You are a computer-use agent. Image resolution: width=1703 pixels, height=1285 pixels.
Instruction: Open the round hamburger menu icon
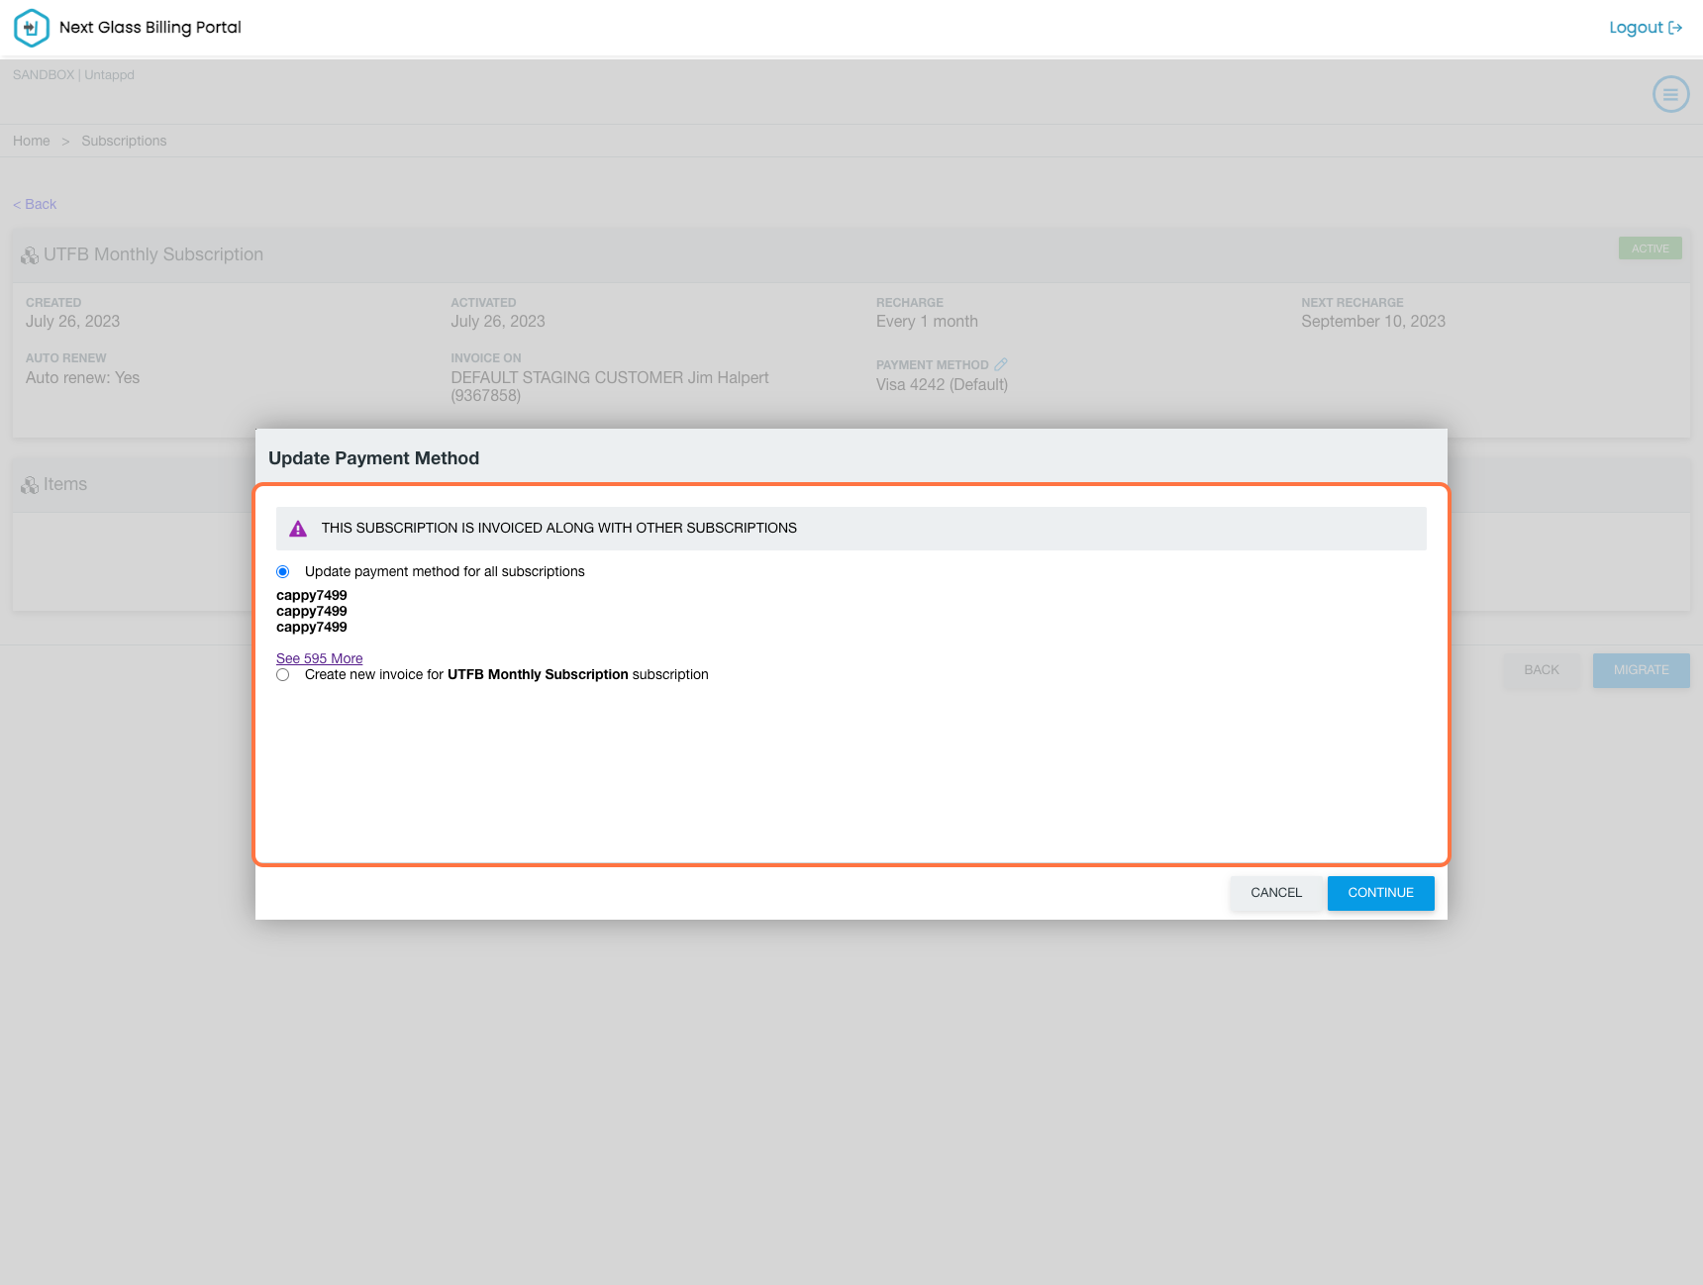1670,95
